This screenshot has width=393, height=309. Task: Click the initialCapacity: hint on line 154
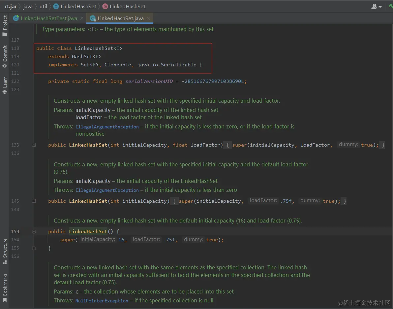[x=98, y=239]
